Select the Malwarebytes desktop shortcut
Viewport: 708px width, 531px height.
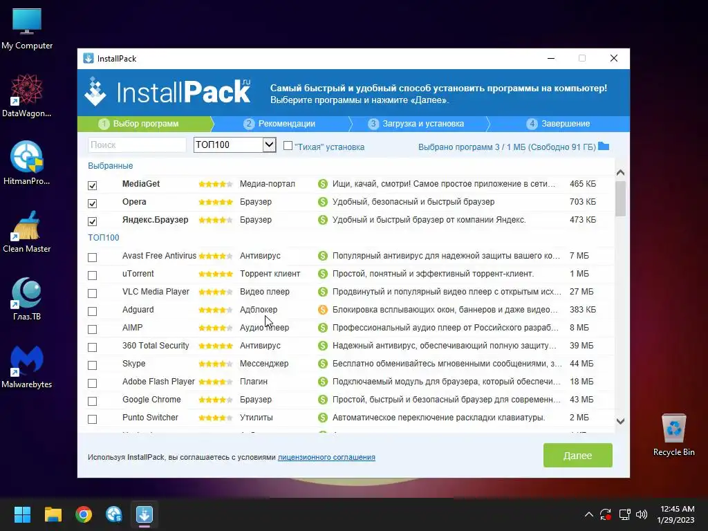click(27, 366)
